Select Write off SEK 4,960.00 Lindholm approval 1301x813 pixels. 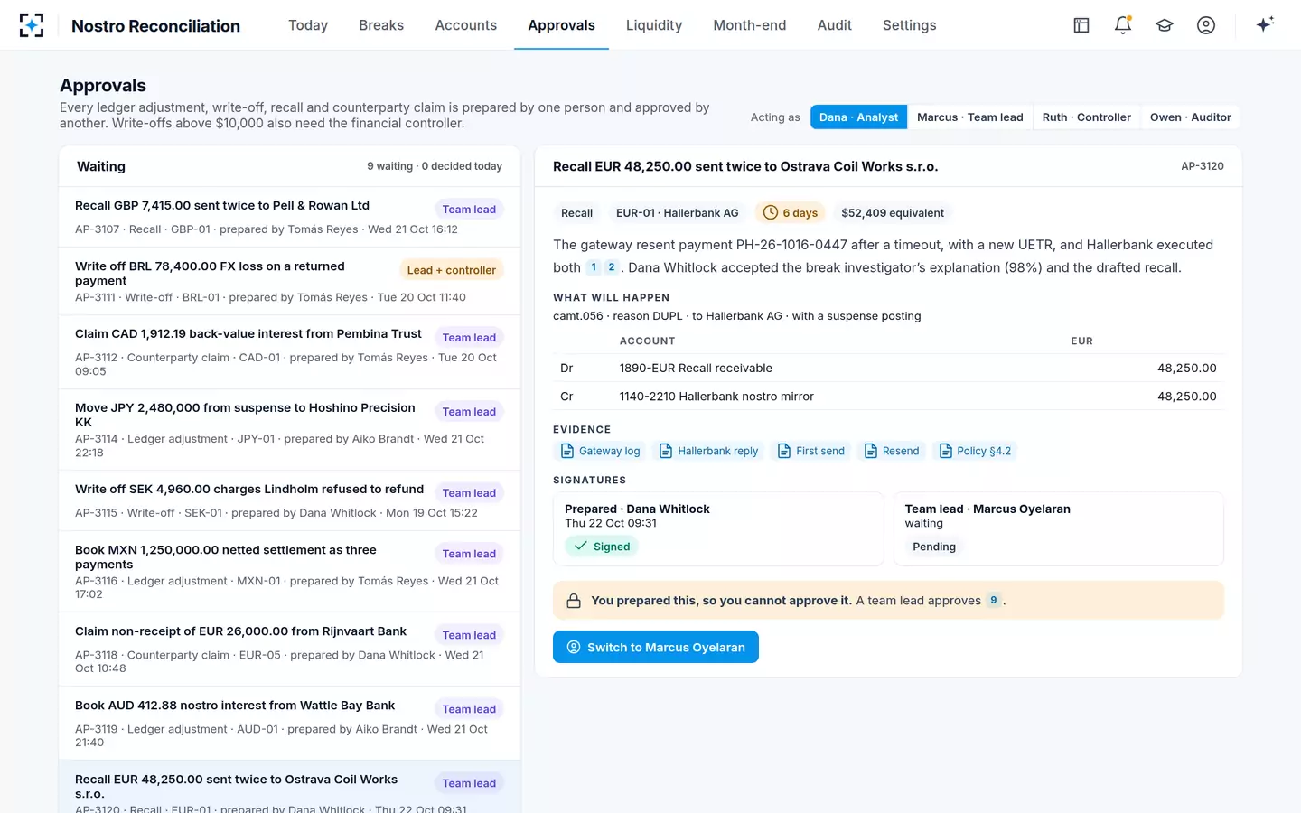coord(289,500)
